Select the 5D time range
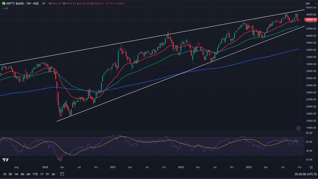The image size is (318, 179). [10, 174]
